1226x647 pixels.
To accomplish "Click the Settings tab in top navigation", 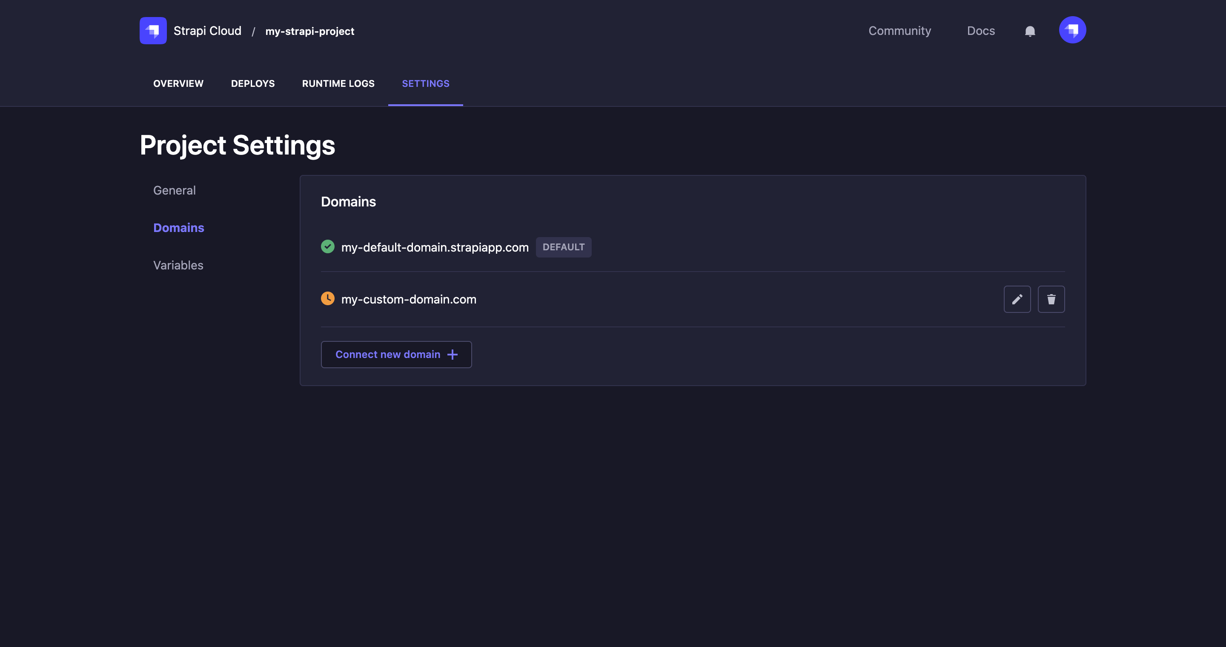I will (x=426, y=83).
